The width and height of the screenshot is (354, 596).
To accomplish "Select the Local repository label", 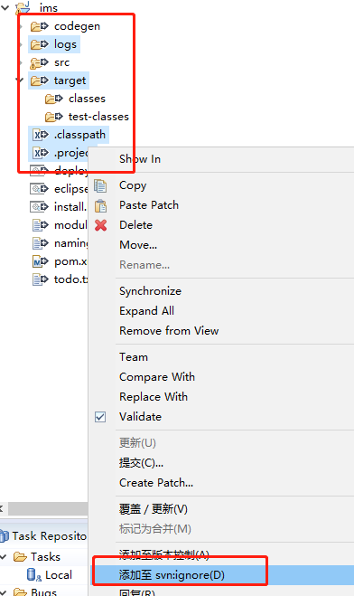I will [x=59, y=575].
